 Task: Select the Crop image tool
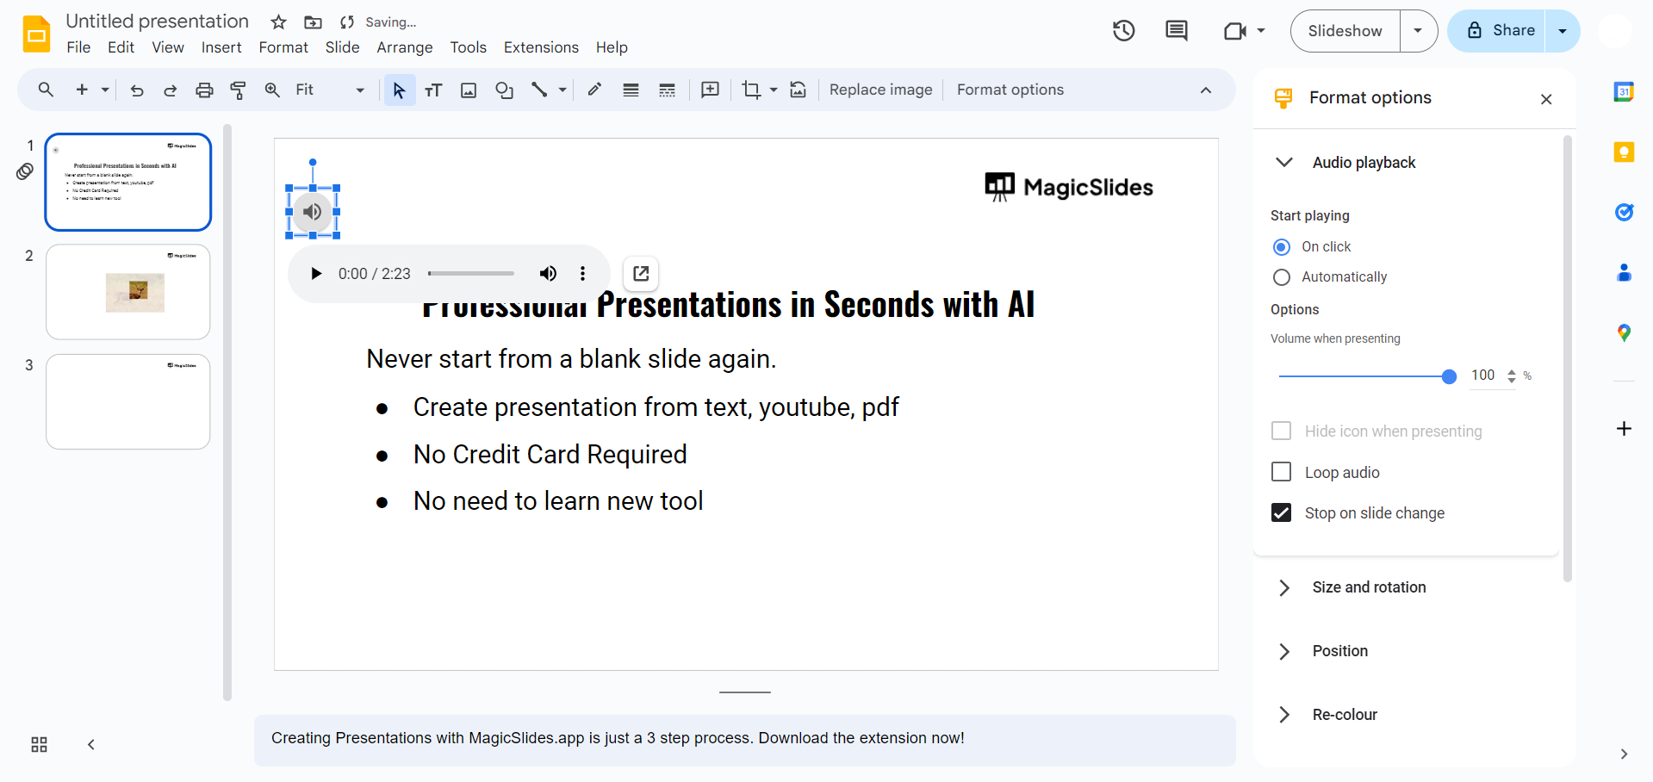click(x=751, y=90)
